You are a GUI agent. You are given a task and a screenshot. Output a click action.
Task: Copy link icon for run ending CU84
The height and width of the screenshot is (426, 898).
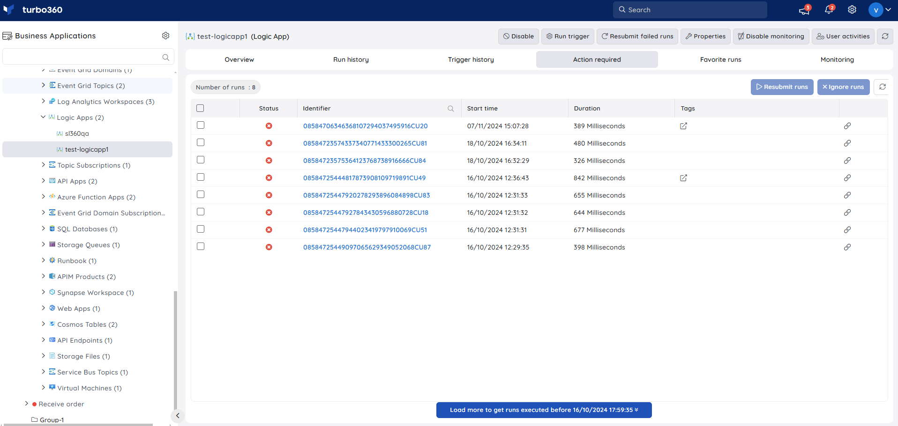(x=847, y=161)
